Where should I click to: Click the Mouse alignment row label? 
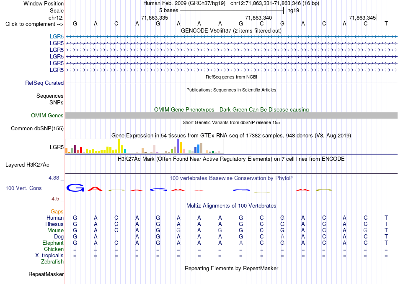[x=55, y=231]
